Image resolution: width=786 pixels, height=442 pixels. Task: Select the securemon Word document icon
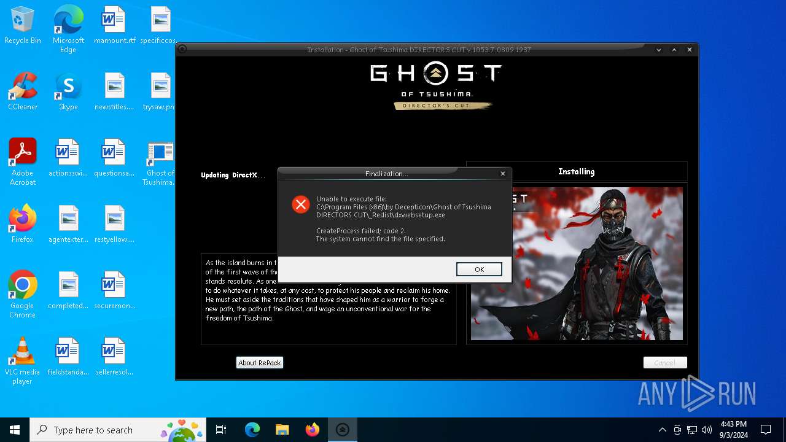point(114,291)
